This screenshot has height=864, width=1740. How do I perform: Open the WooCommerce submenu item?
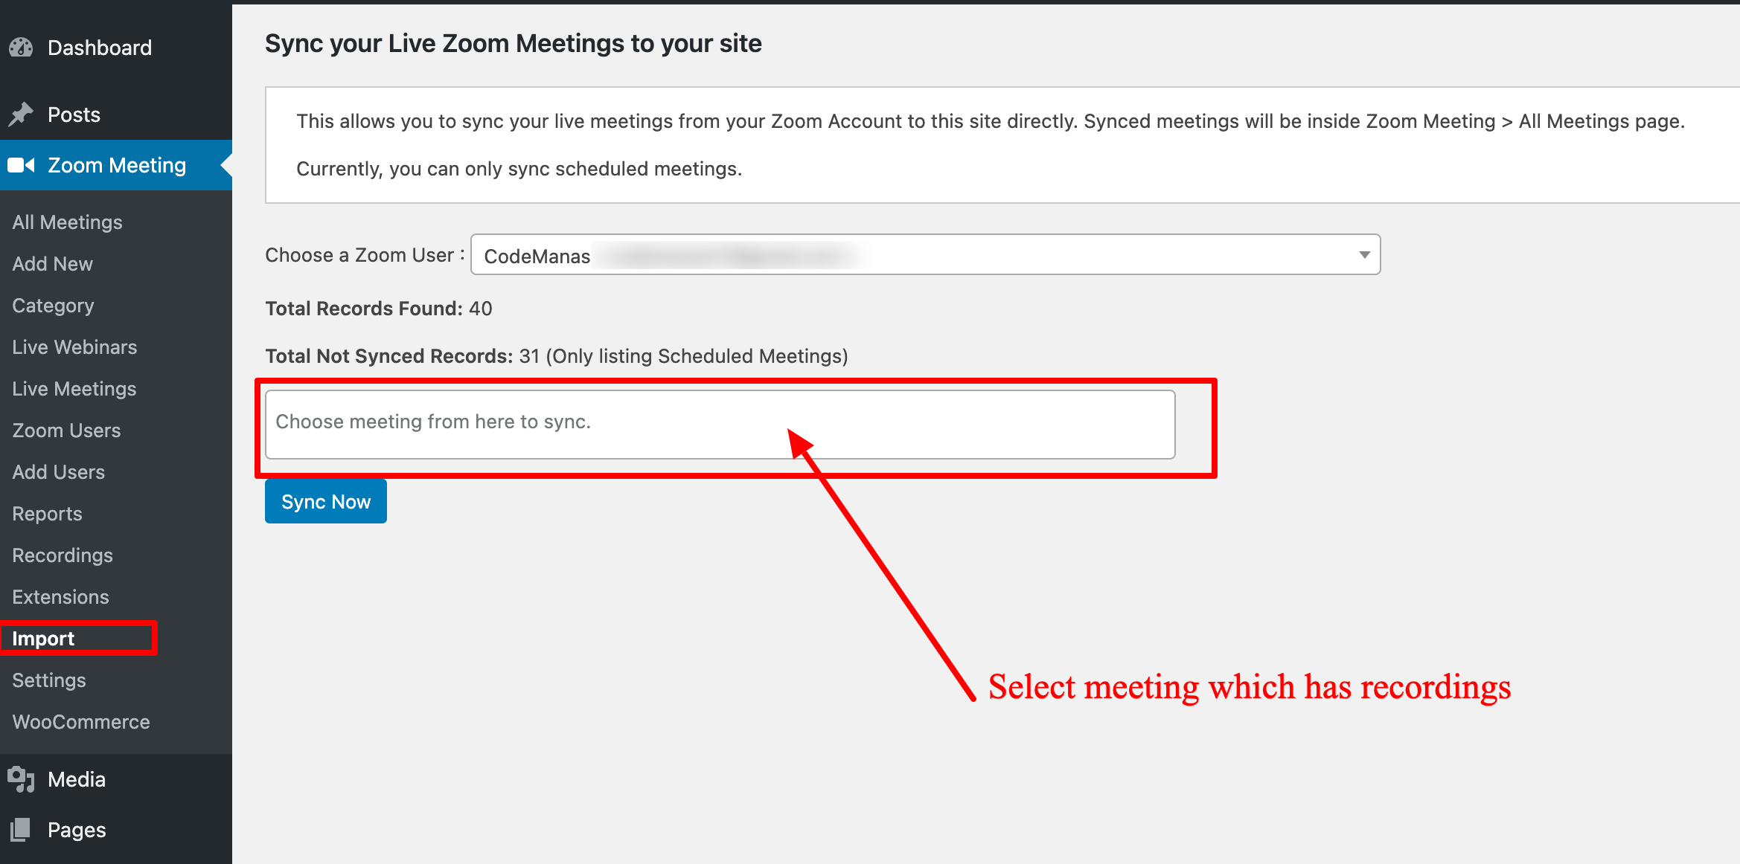click(81, 722)
